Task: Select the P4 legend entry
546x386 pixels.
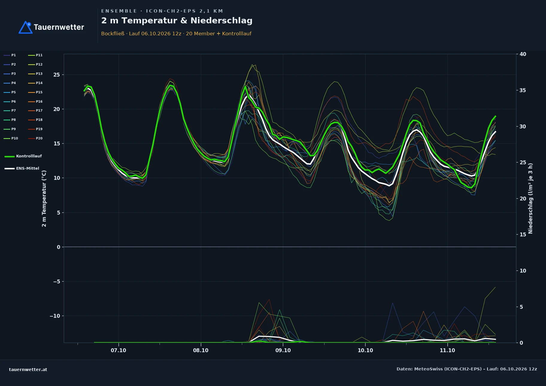Action: click(10, 83)
